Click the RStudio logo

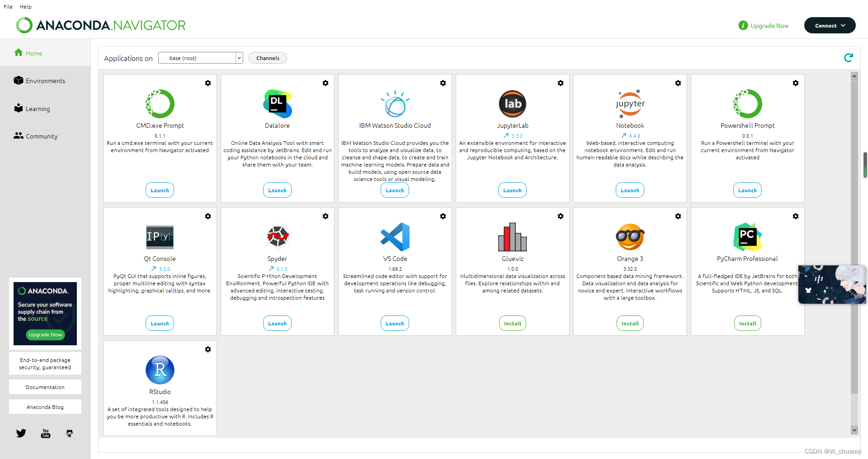160,370
